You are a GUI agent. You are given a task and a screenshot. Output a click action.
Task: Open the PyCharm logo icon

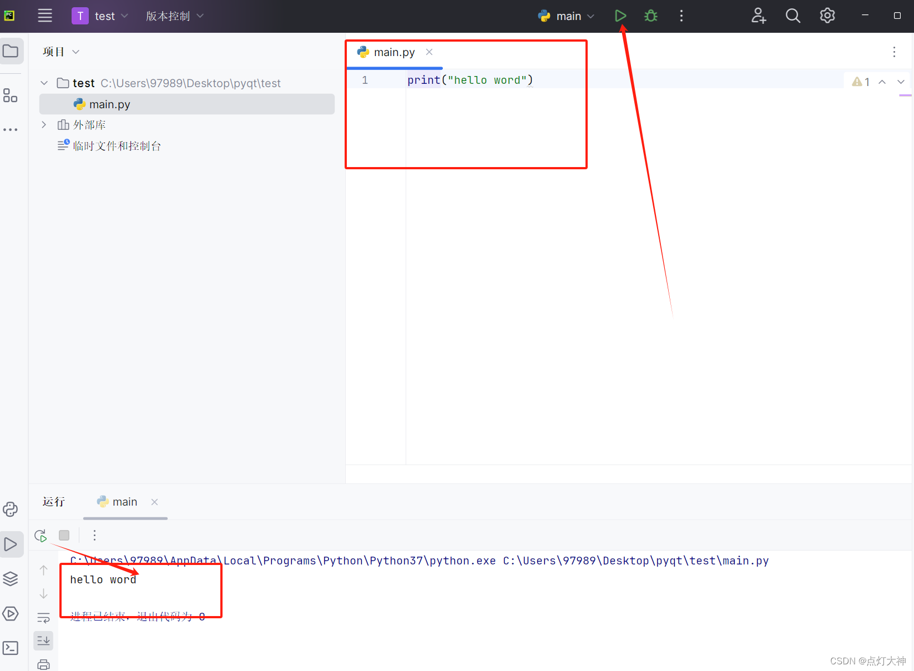point(9,16)
